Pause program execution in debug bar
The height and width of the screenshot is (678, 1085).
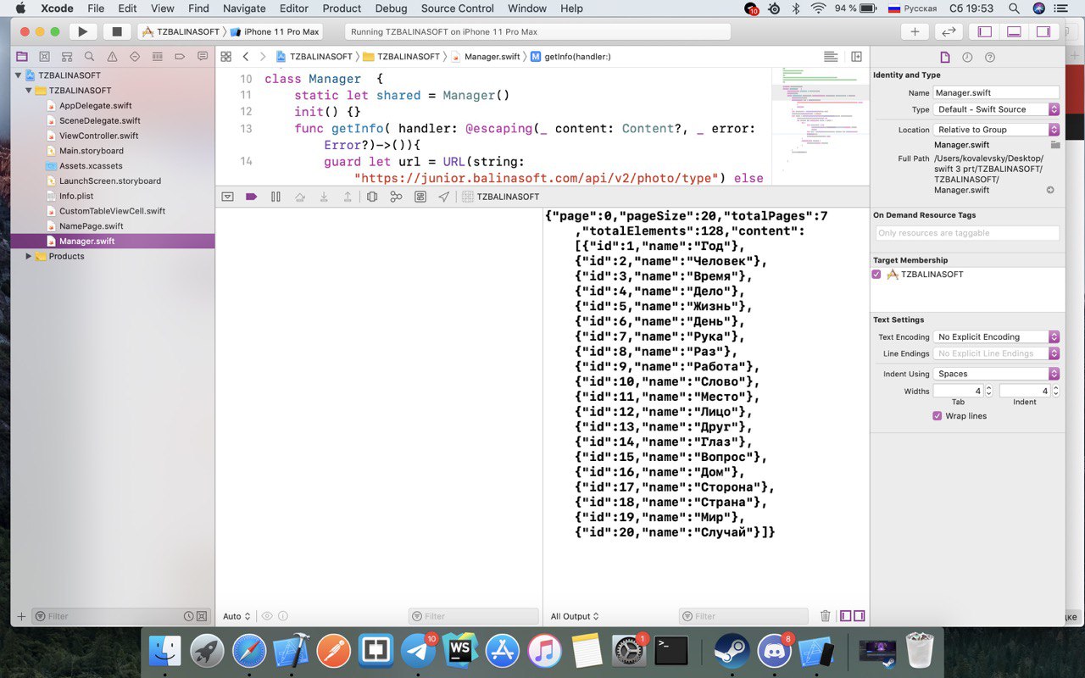pos(275,197)
